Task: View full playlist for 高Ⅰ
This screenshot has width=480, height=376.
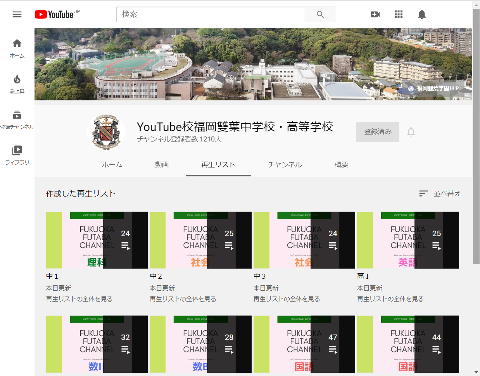Action: [390, 299]
